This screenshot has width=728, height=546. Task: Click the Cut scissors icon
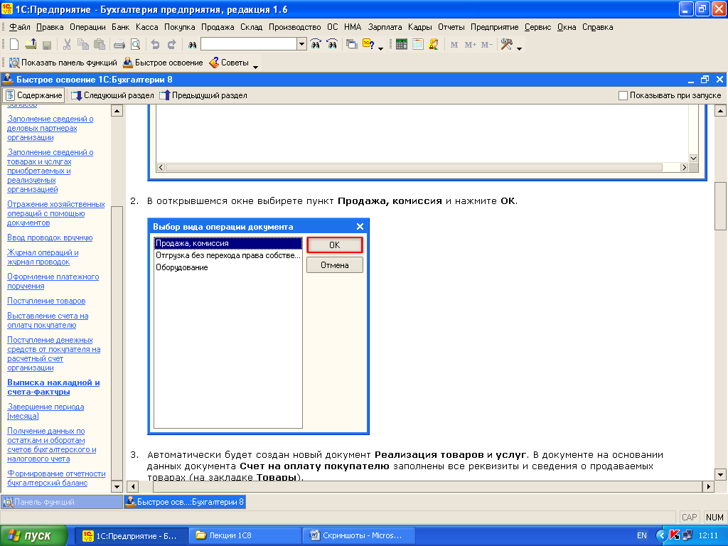(67, 45)
